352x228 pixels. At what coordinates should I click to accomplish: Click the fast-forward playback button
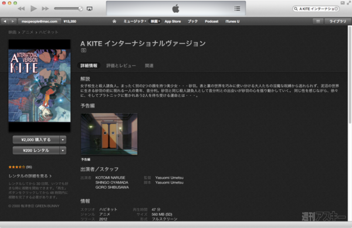pos(45,9)
